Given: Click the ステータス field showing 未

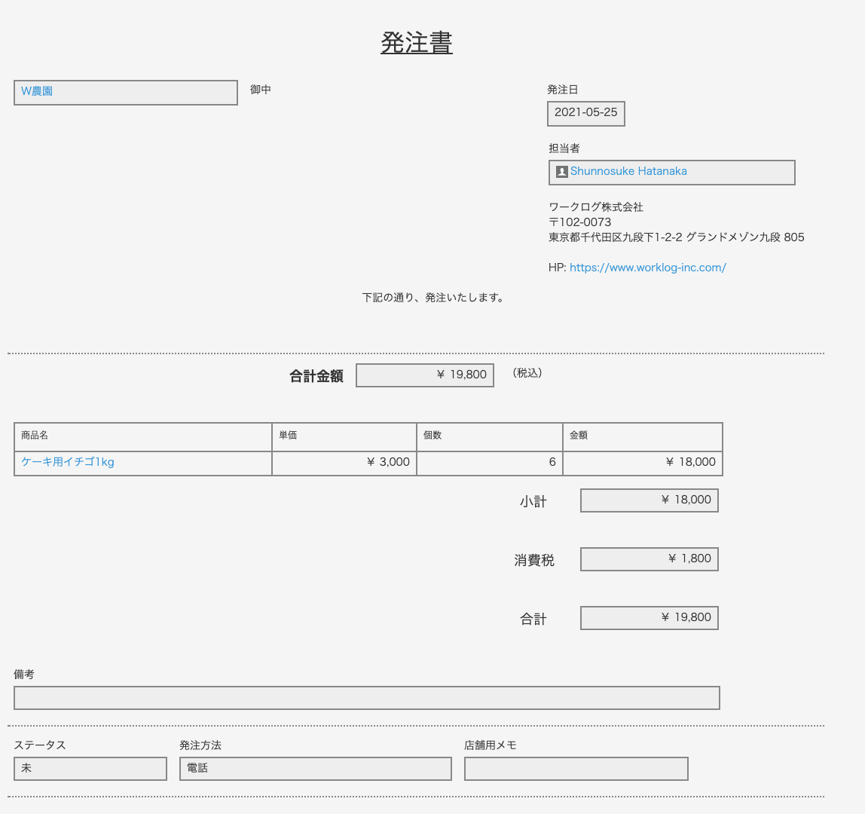Looking at the screenshot, I should coord(90,769).
